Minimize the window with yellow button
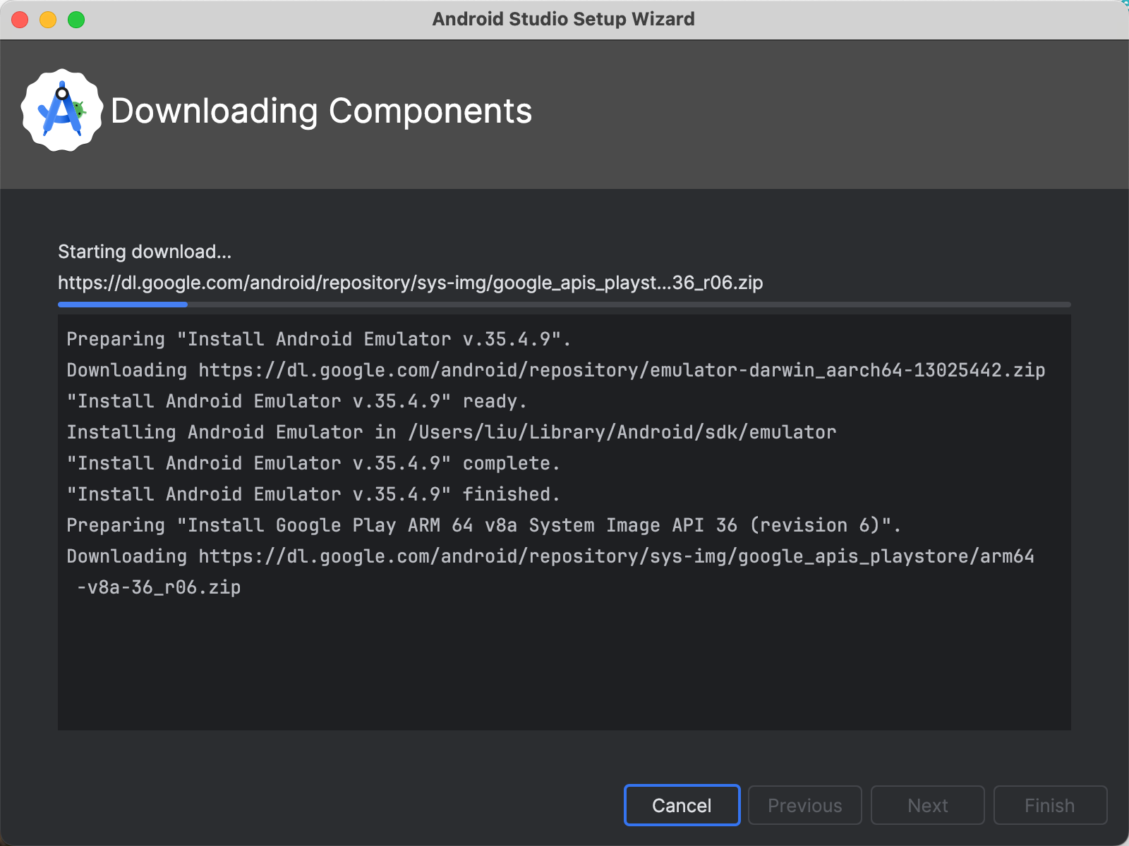The height and width of the screenshot is (846, 1129). point(48,20)
